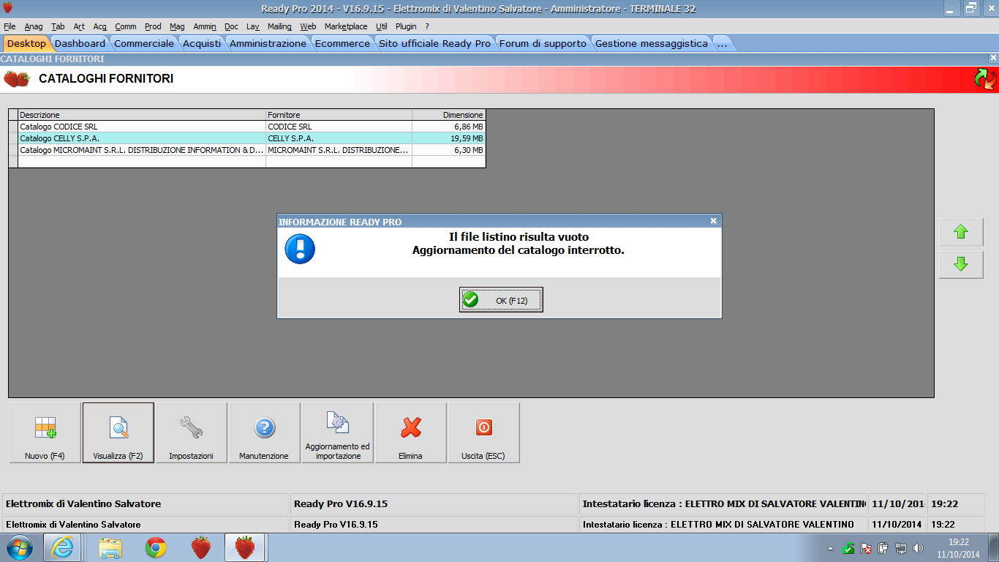This screenshot has height=562, width=999.
Task: Click the 6,86 MB size cell
Action: (x=449, y=127)
